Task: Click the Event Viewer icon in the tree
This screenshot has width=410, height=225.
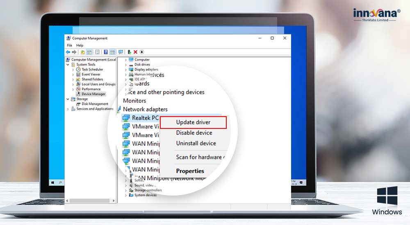Action: point(78,74)
